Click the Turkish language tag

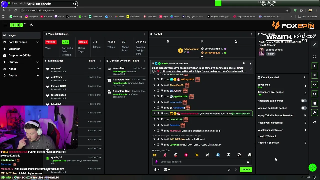(270, 54)
